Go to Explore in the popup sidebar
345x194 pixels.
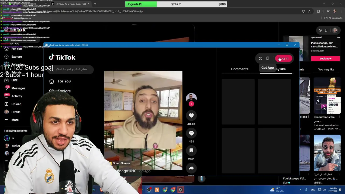click(x=60, y=91)
